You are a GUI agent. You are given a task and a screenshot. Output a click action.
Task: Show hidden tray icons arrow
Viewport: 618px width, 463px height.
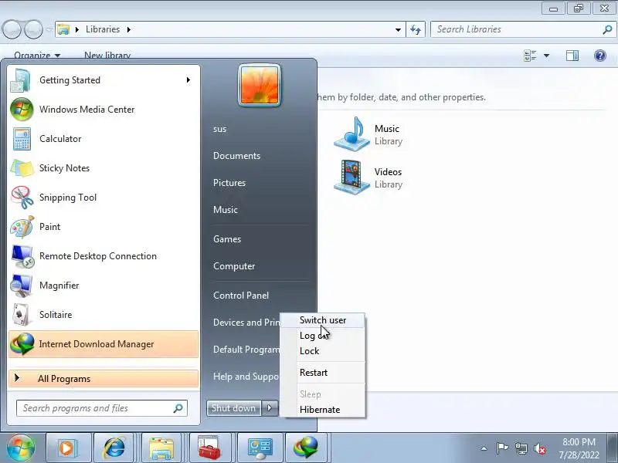(x=484, y=448)
